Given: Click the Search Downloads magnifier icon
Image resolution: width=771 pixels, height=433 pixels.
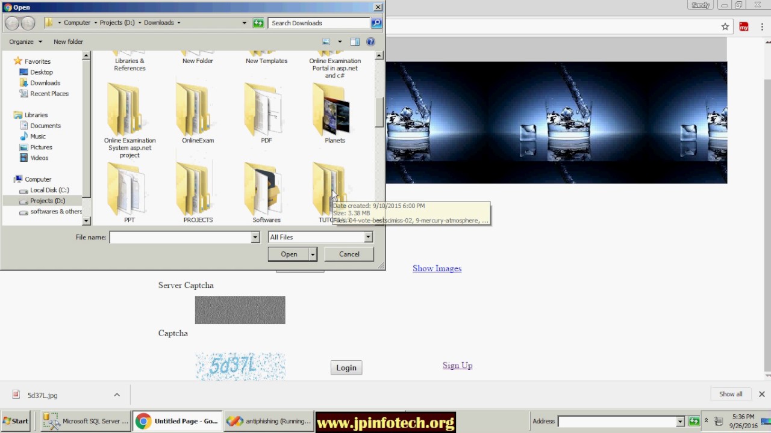Looking at the screenshot, I should click(376, 23).
